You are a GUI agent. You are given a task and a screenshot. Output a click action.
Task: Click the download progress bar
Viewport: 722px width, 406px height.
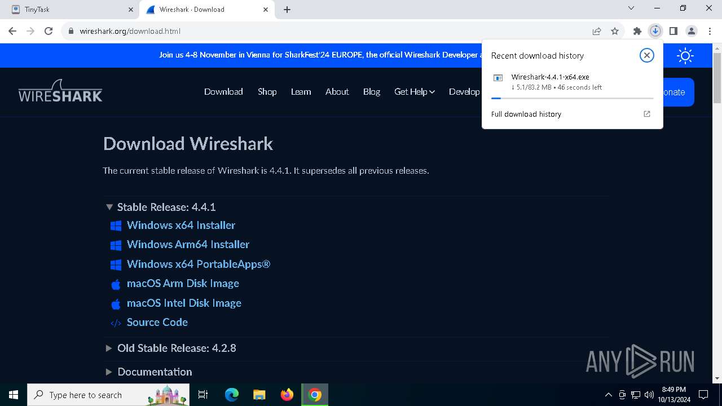point(572,98)
